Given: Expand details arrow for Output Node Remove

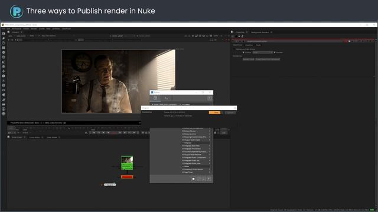Looking at the screenshot, I should (209, 154).
